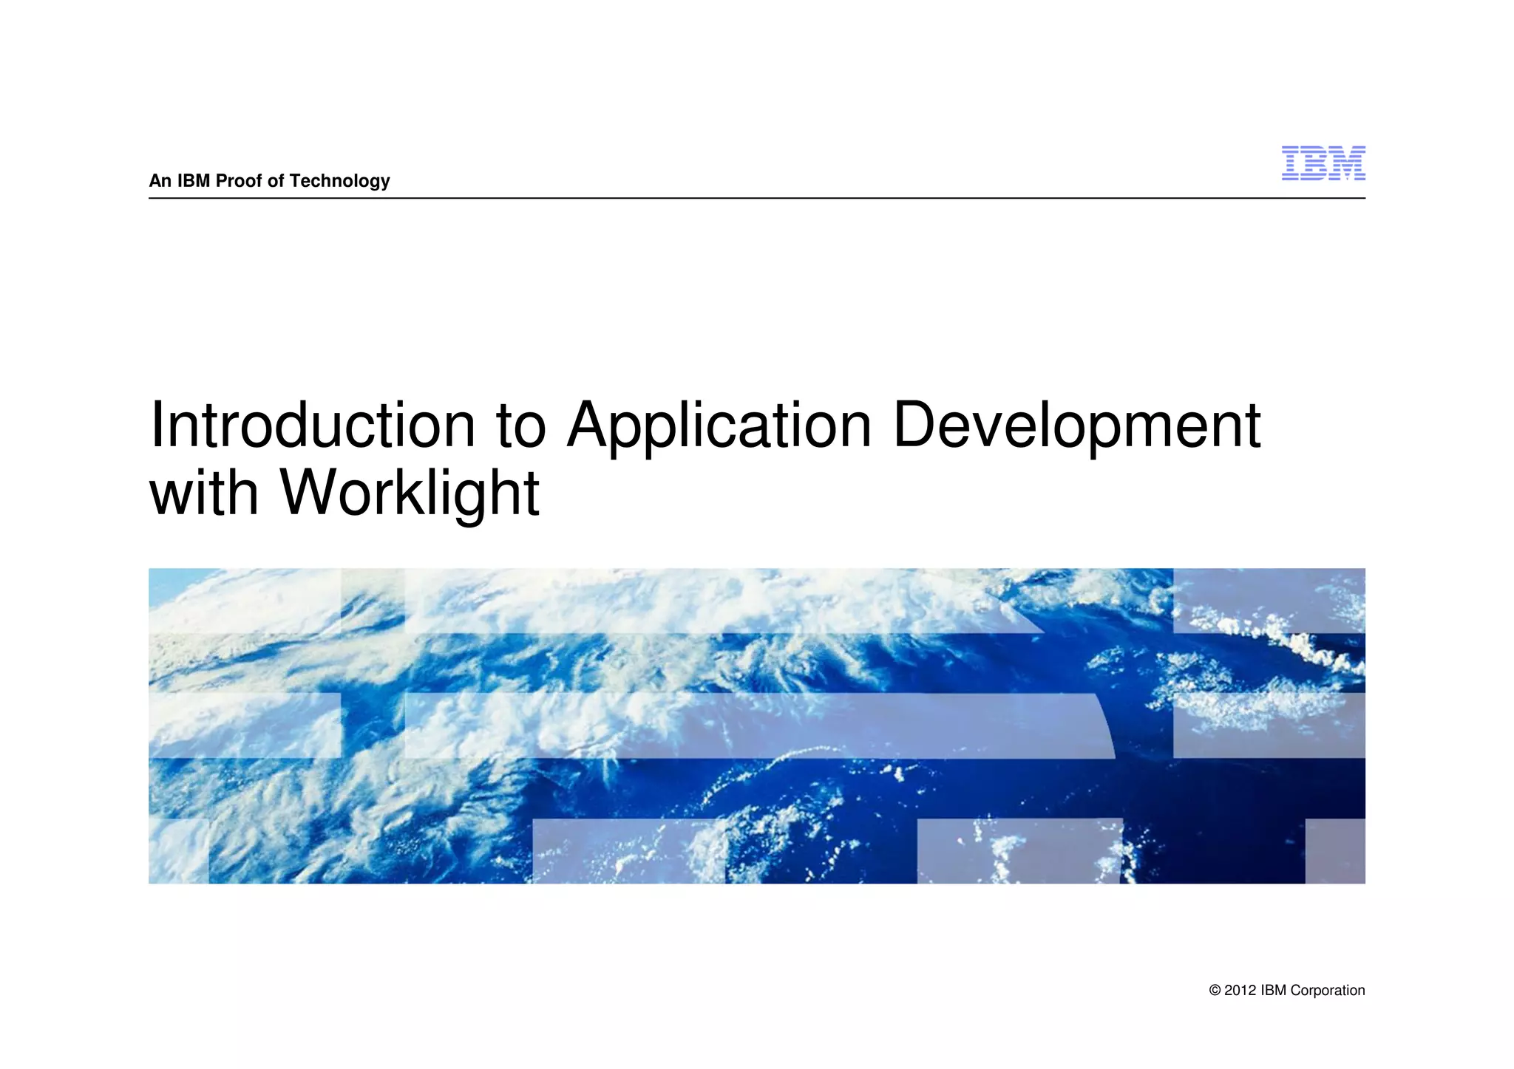Click the word "with" on second title line
The image size is (1514, 1069).
tap(204, 493)
